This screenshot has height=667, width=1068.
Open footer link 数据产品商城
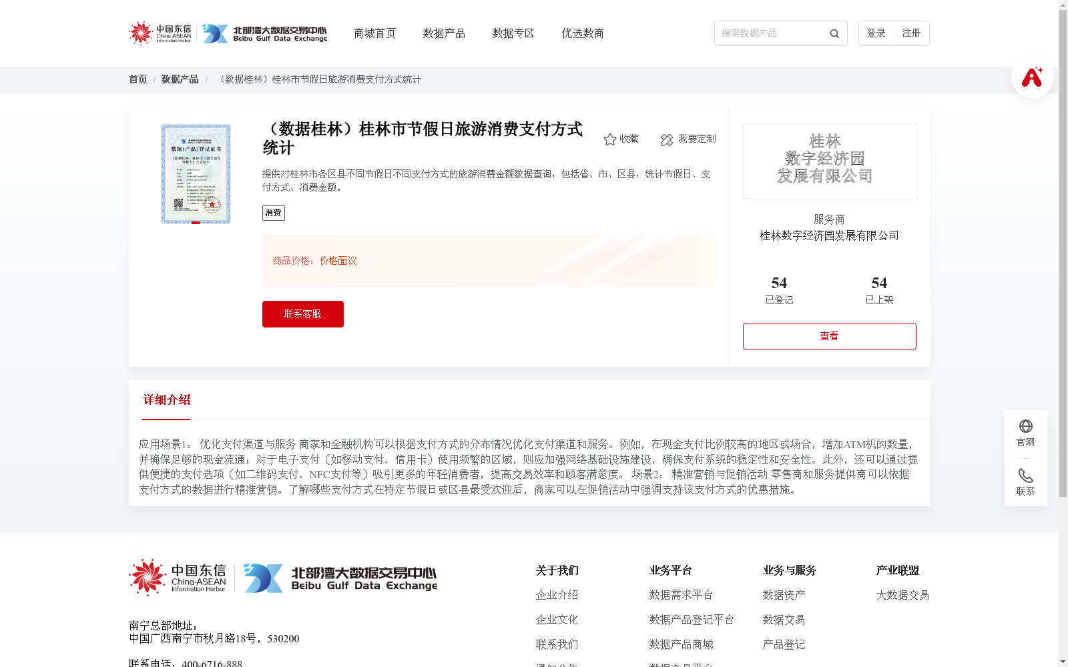tap(681, 644)
